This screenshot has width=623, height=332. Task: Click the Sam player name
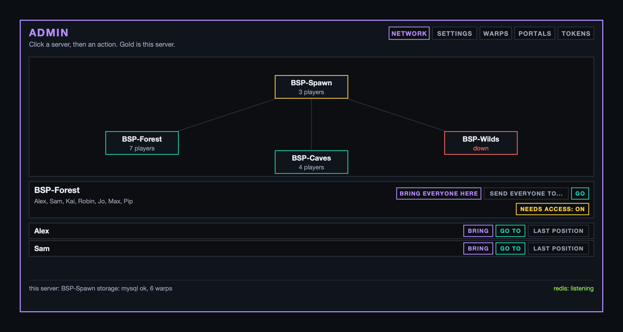click(x=42, y=248)
